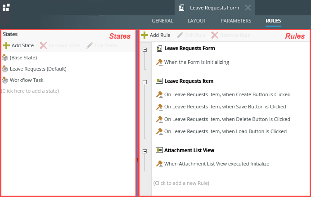Click the green Add State plus icon
311x197 pixels.
coord(6,45)
